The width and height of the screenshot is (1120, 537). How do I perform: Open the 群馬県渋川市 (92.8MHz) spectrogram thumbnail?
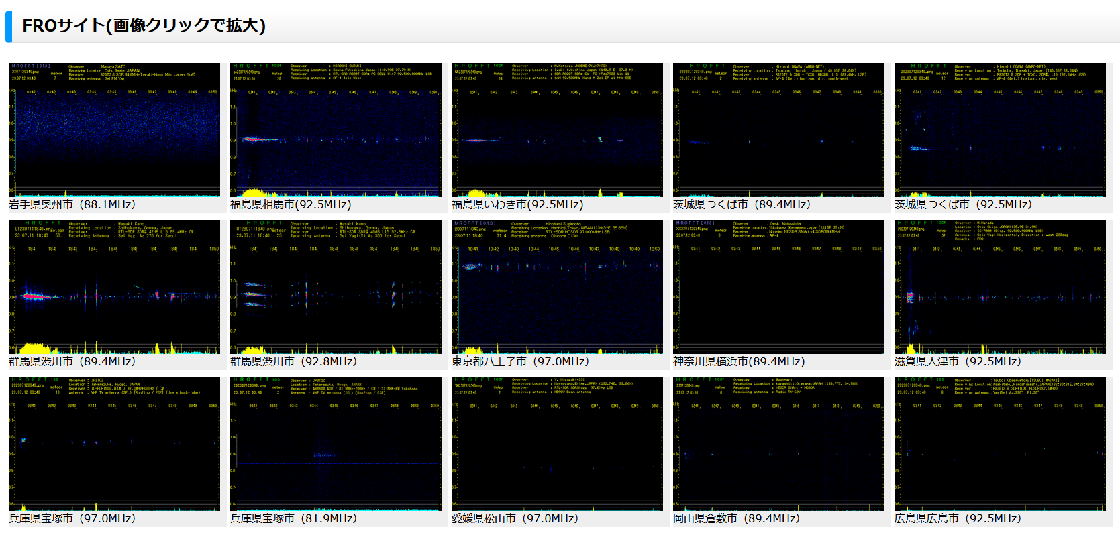click(336, 287)
